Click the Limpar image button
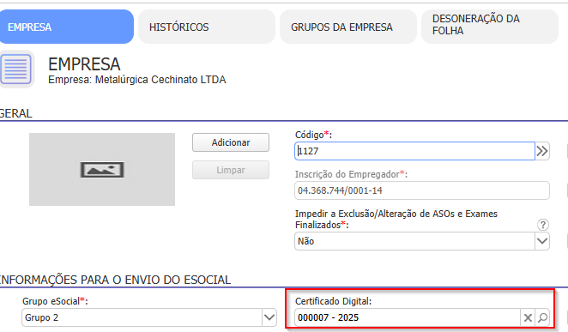The height and width of the screenshot is (332, 568). tap(231, 170)
